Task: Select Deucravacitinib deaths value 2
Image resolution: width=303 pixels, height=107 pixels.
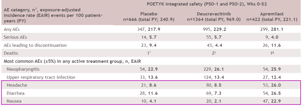Action: click(x=214, y=53)
